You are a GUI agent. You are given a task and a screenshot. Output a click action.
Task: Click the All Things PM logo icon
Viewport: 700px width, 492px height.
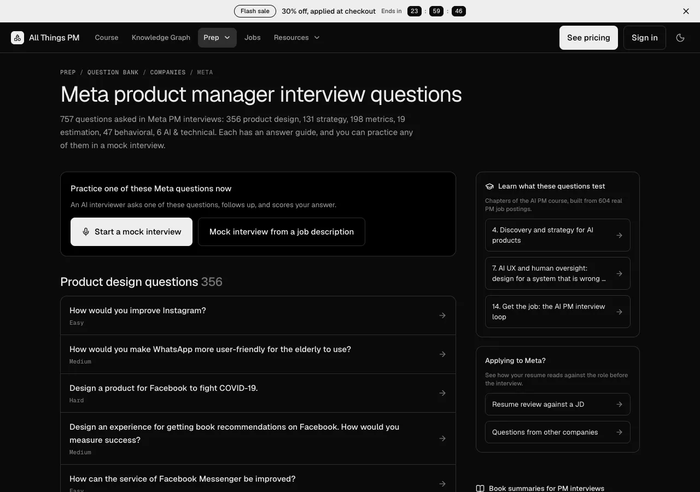pos(17,38)
